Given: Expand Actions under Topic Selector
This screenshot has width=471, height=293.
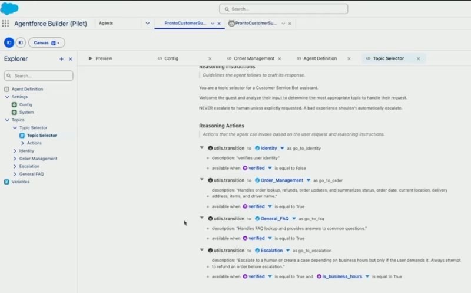Looking at the screenshot, I should [x=22, y=143].
